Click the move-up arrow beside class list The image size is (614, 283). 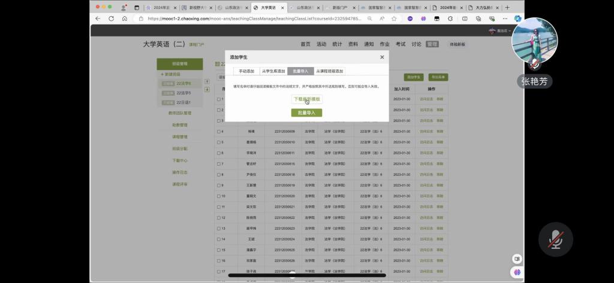tap(207, 81)
